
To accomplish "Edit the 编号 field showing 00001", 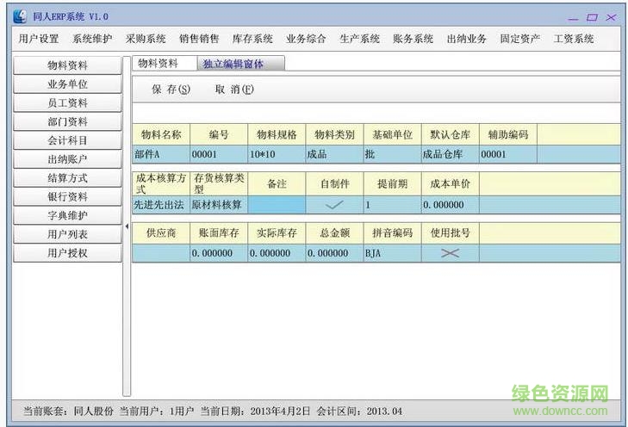I will click(x=219, y=154).
